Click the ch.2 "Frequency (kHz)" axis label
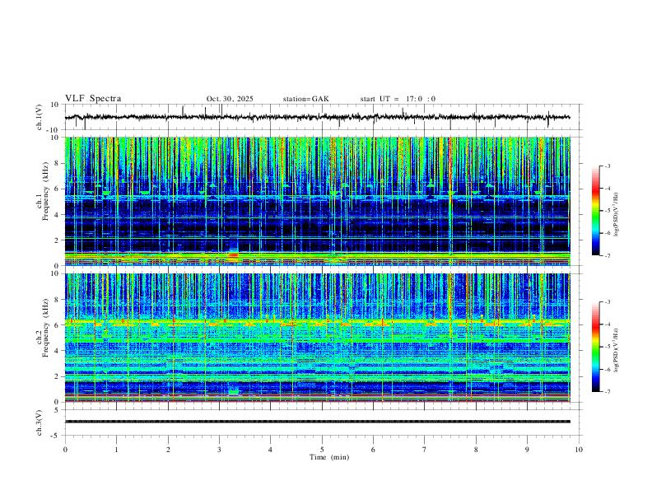This screenshot has height=504, width=652. [x=46, y=327]
